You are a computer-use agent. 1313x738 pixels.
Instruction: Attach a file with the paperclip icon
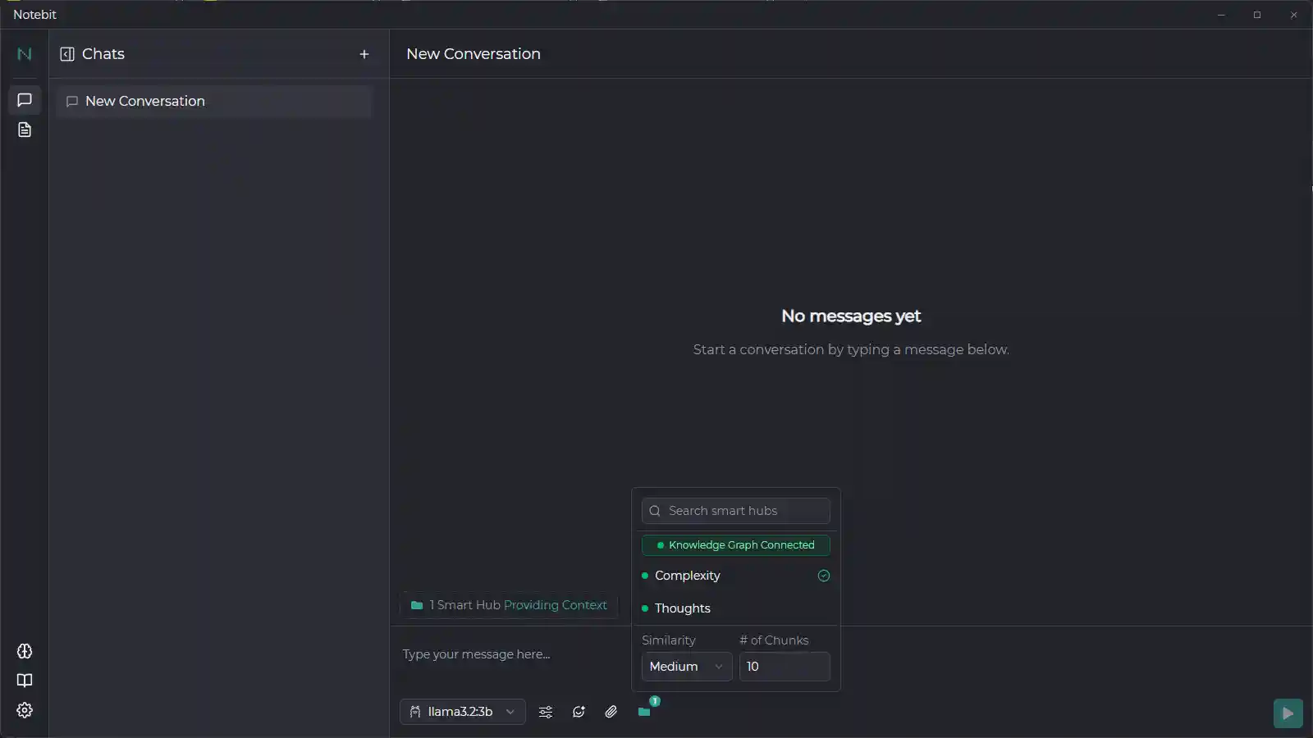tap(611, 712)
